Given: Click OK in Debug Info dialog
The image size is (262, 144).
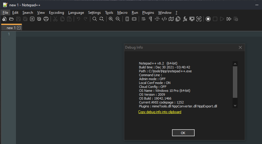Looking at the screenshot, I should pos(183,133).
